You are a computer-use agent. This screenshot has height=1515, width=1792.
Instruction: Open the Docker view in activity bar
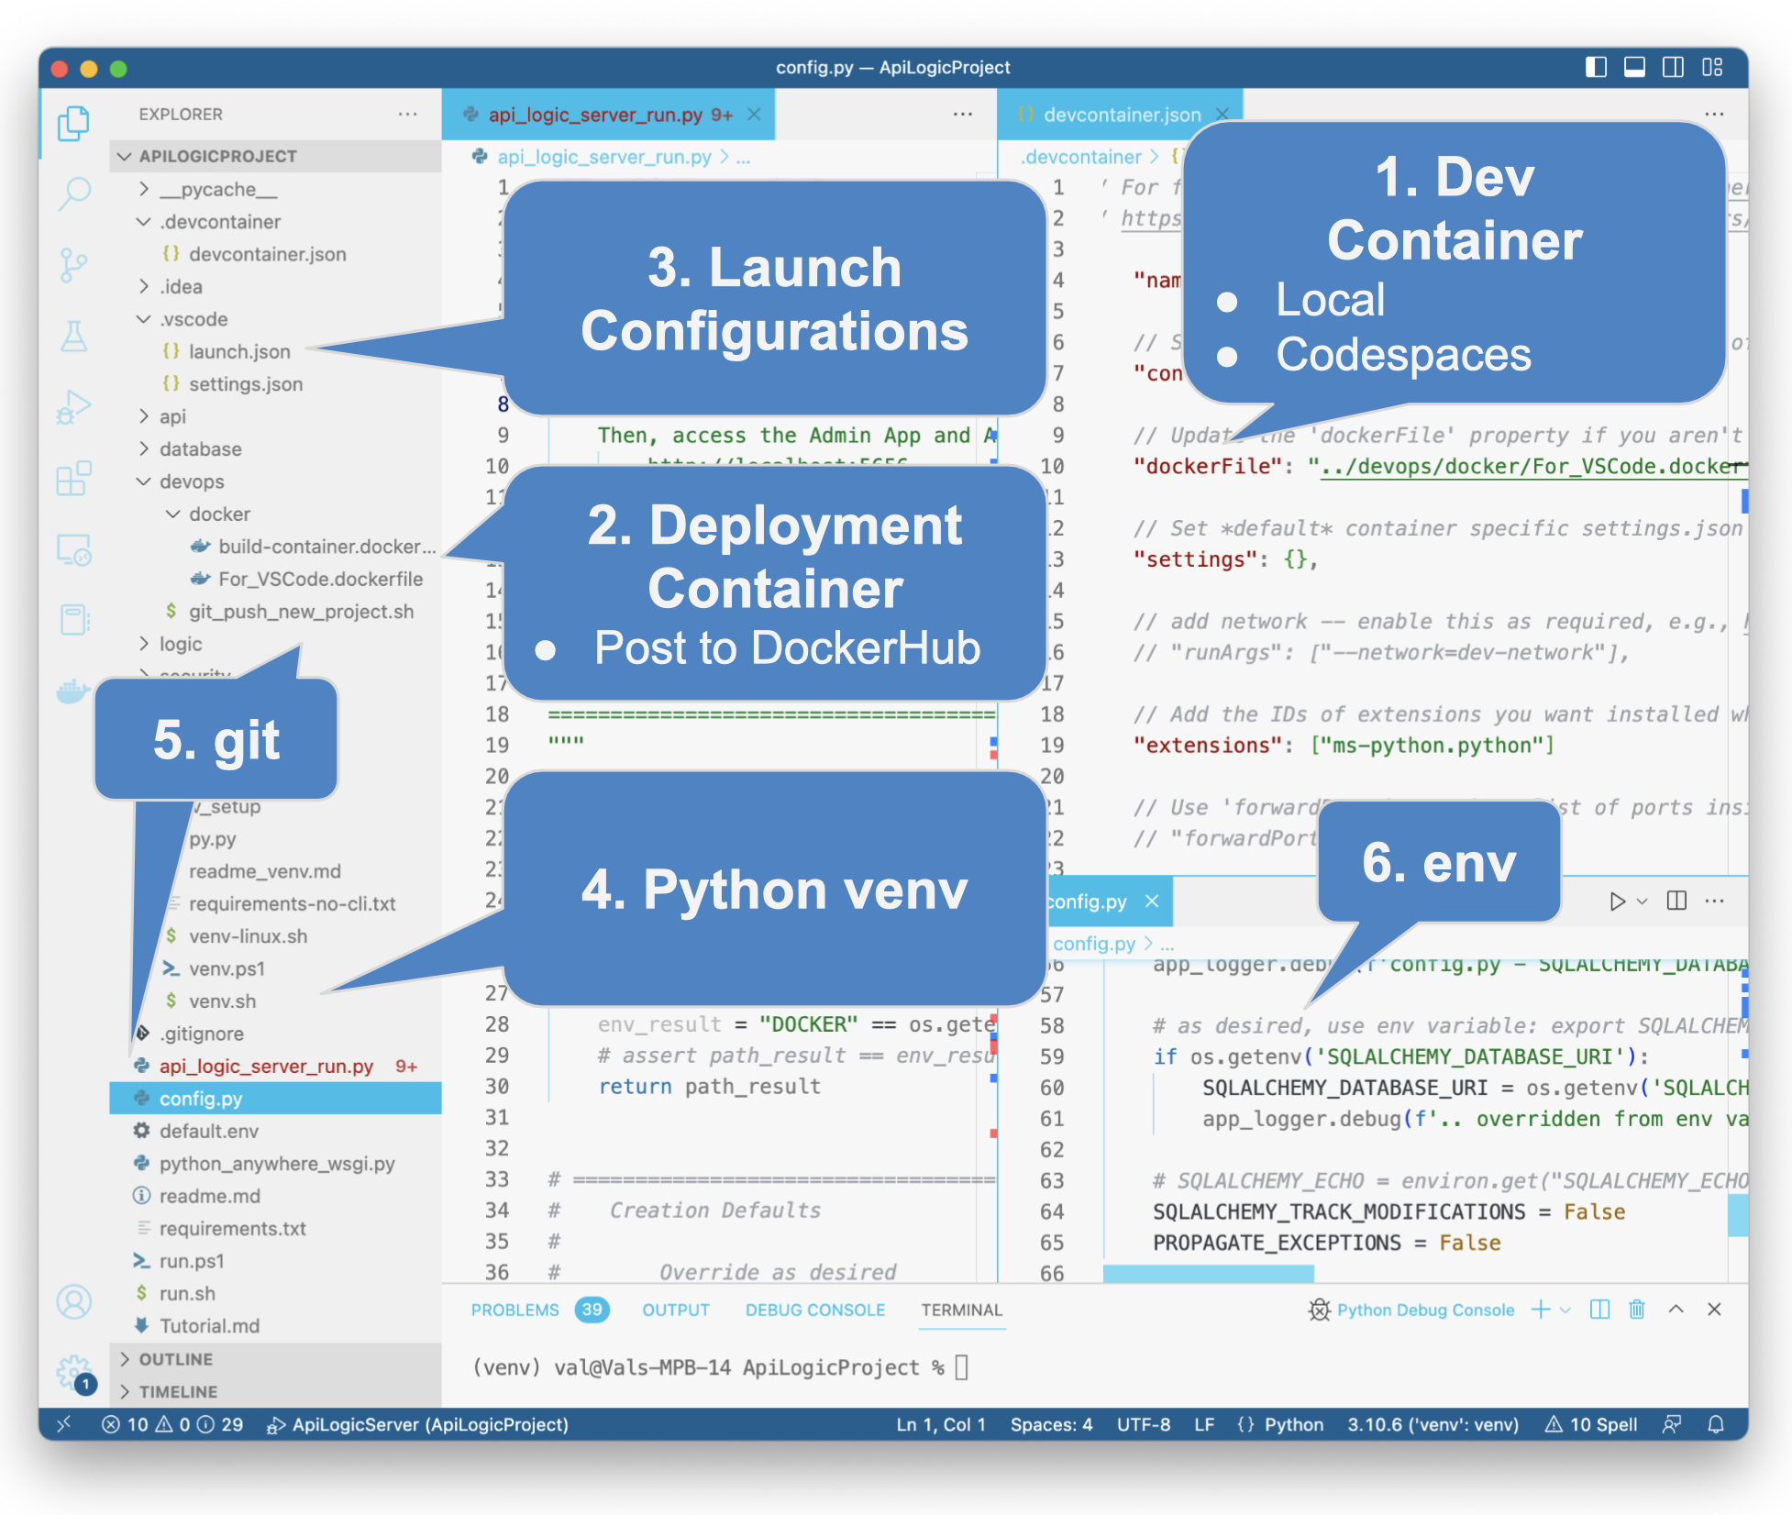[73, 691]
